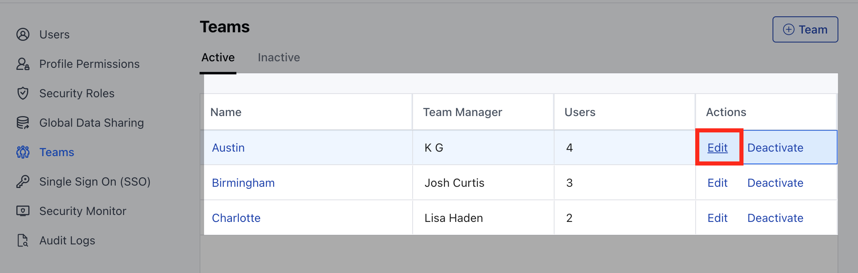This screenshot has width=858, height=273.
Task: Open Audit Logs via the document icon
Action: 23,240
